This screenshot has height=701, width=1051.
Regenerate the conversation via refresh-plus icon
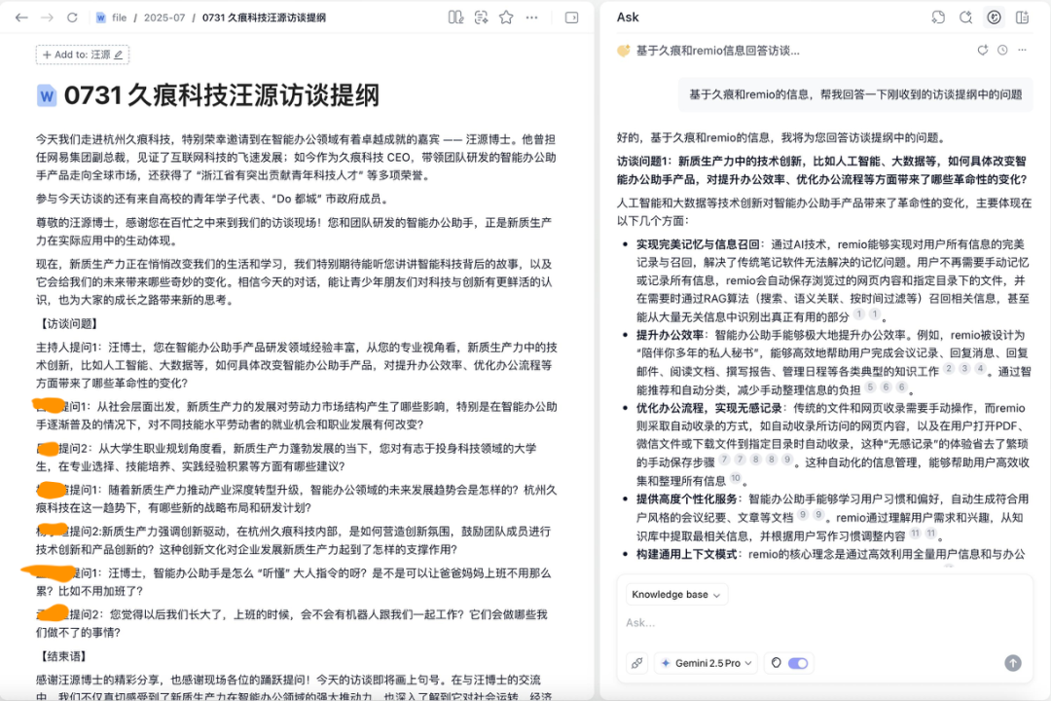983,50
